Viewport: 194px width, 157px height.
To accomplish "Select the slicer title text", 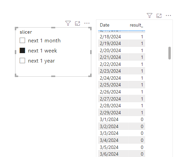I will 26,32.
